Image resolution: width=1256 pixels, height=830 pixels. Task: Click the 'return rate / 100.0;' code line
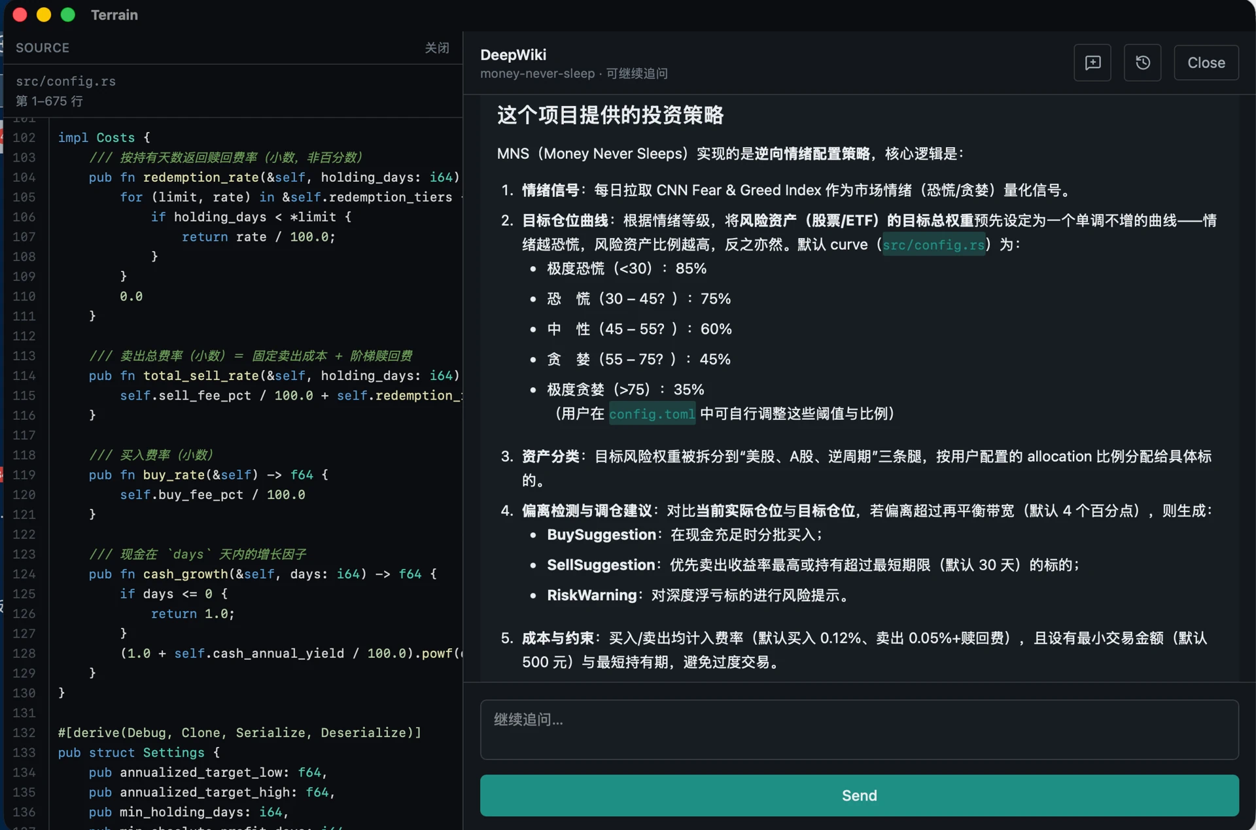258,237
